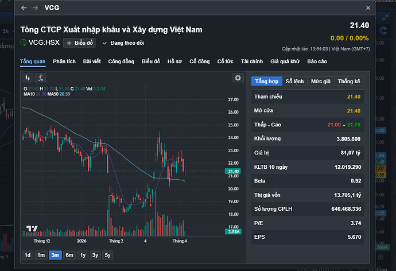Open the Cộng đồng tab
396x271 pixels.
(121, 61)
